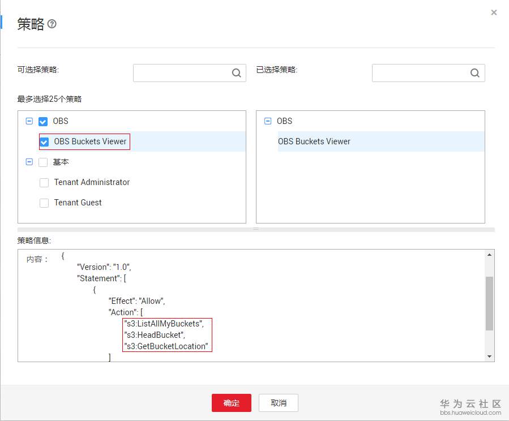Image resolution: width=509 pixels, height=421 pixels.
Task: Close the 策略 dialog with the X
Action: 494,12
